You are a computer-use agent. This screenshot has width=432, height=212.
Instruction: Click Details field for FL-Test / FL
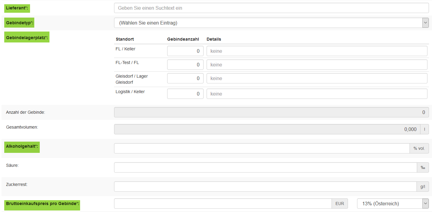(317, 65)
